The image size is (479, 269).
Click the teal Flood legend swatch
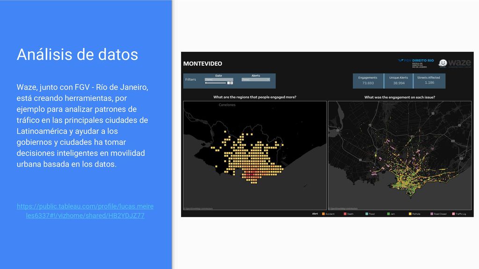pos(367,214)
